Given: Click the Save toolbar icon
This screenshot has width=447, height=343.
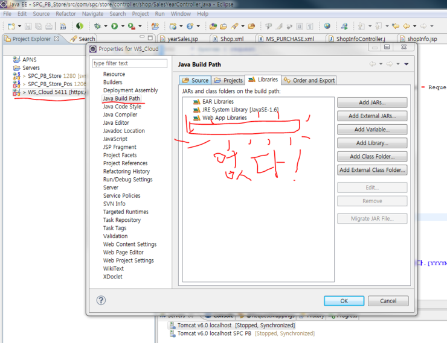Looking at the screenshot, I should click(x=28, y=27).
